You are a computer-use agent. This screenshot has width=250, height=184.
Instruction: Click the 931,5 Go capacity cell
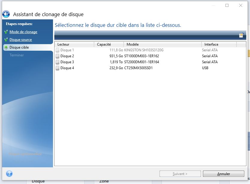tap(116, 56)
